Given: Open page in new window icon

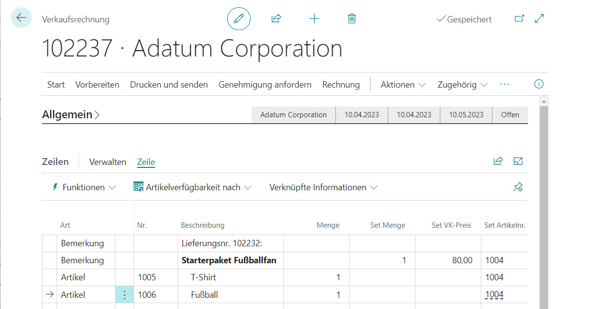Looking at the screenshot, I should click(x=520, y=18).
